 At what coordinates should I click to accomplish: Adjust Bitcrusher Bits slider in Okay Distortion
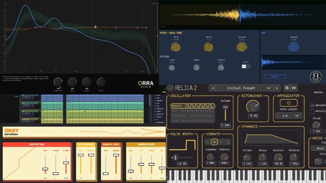click(x=81, y=155)
